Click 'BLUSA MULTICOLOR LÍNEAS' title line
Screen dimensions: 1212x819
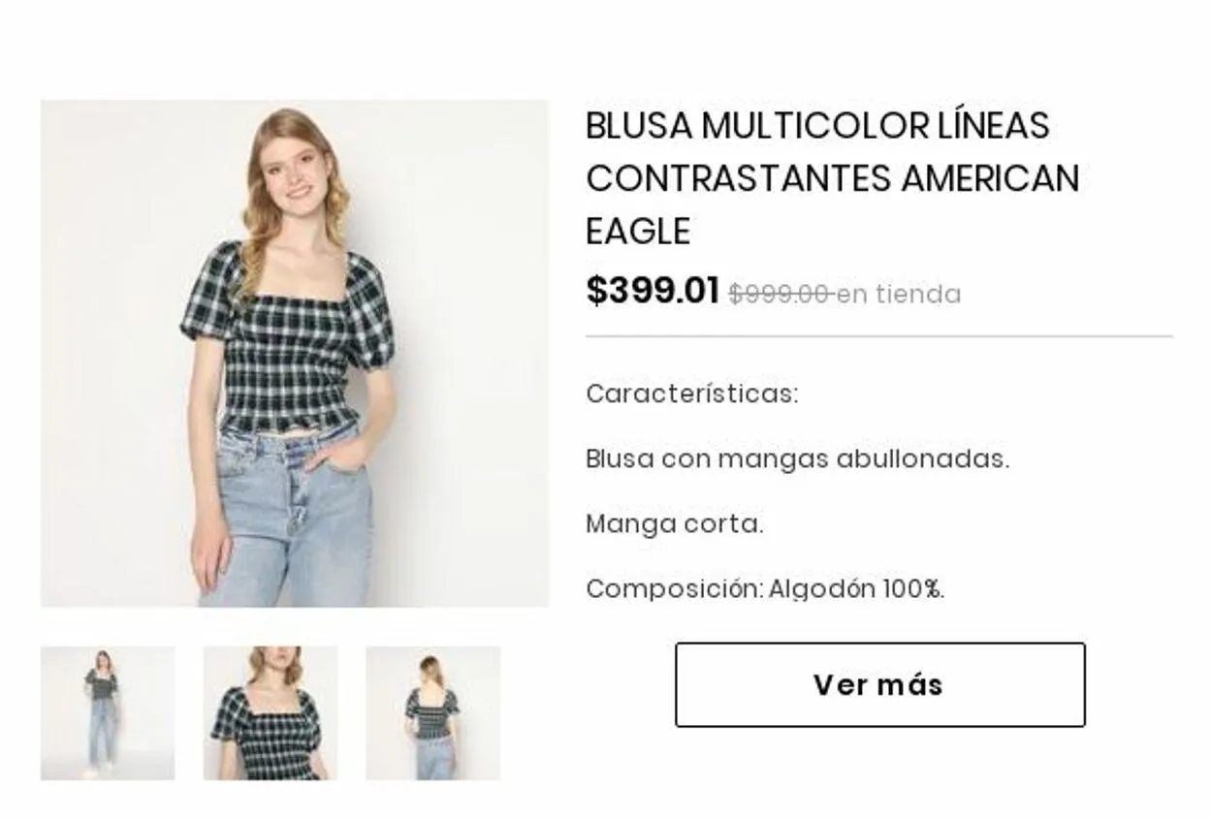[x=817, y=126]
